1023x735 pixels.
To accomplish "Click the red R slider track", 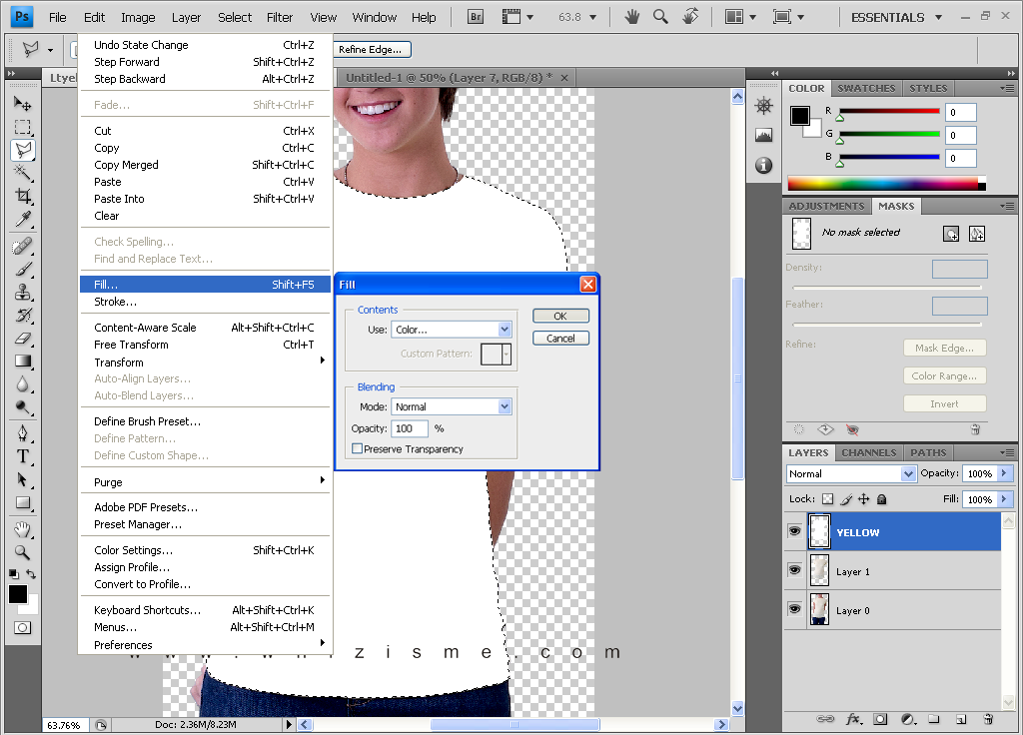I will pos(889,111).
